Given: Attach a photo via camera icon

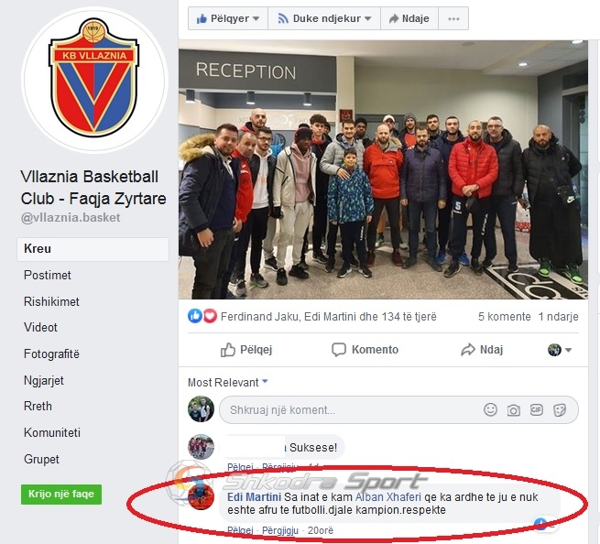Looking at the screenshot, I should coord(513,410).
